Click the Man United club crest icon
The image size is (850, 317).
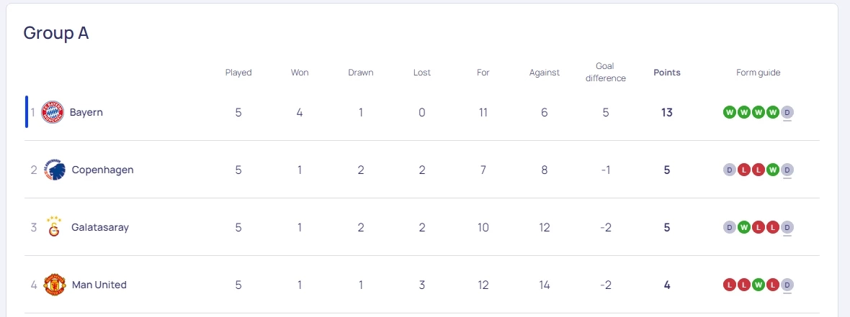pos(54,285)
